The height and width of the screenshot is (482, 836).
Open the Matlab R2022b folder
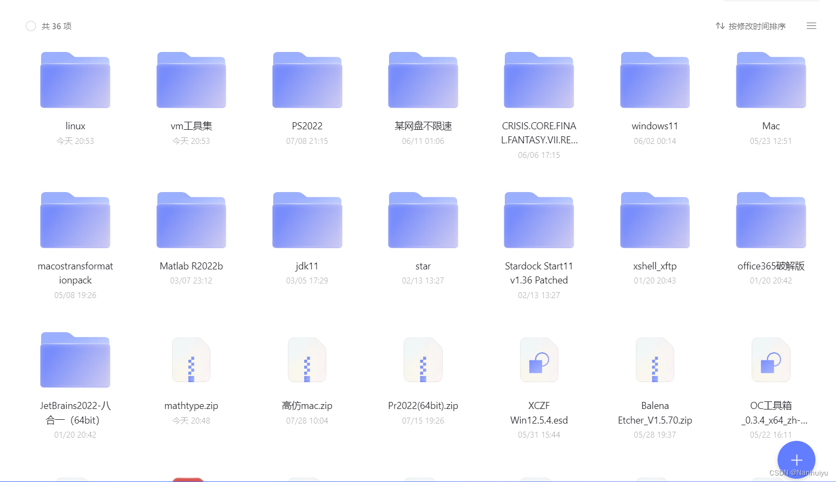point(191,220)
